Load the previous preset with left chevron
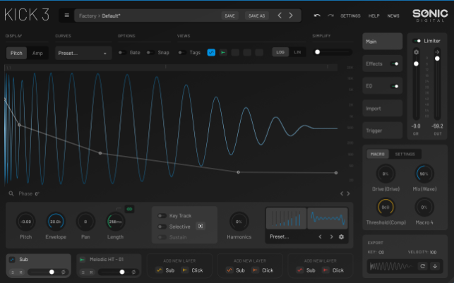 pos(280,16)
